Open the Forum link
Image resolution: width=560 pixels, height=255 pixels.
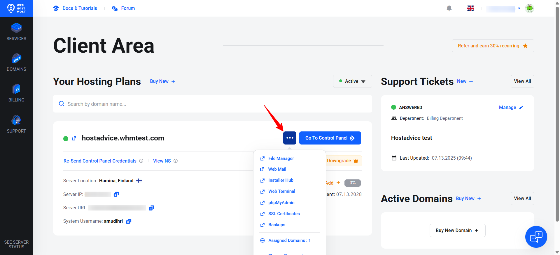click(123, 8)
